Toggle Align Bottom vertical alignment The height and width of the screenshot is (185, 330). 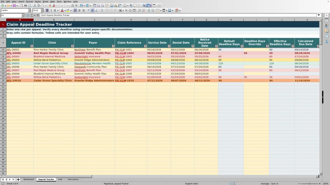point(97,10)
